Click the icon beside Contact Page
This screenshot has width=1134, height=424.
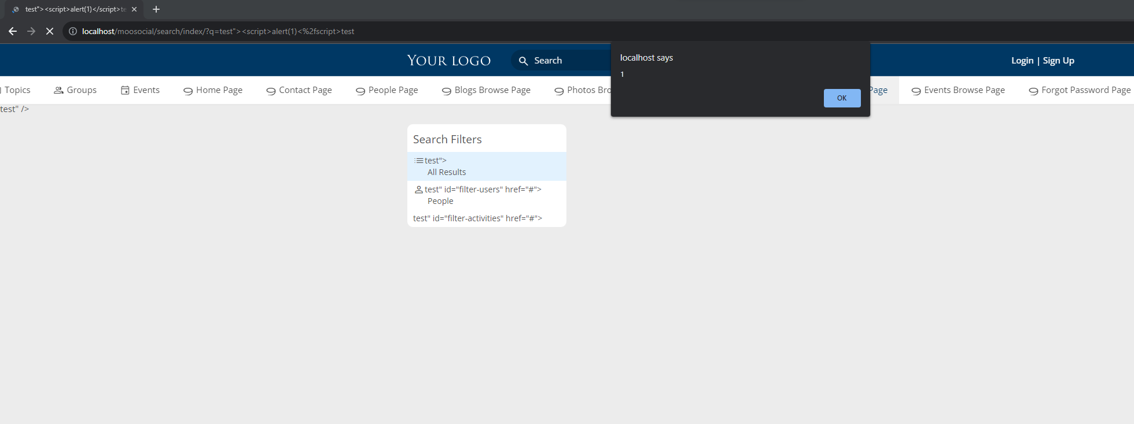(271, 91)
